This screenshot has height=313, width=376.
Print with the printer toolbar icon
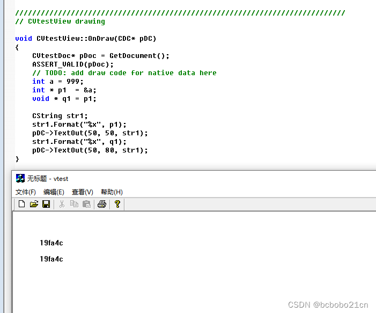[x=102, y=204]
